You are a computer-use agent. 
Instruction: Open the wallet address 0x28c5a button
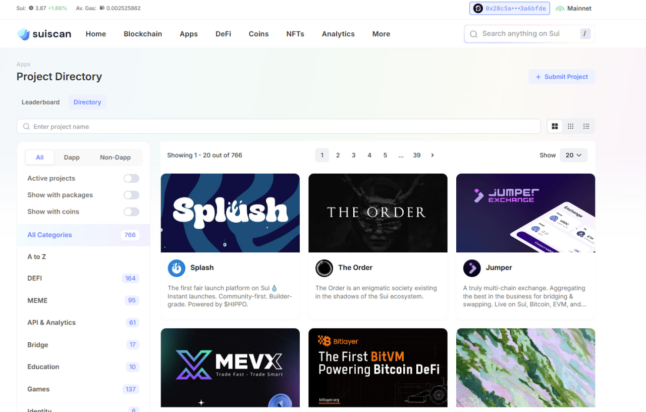pos(509,9)
